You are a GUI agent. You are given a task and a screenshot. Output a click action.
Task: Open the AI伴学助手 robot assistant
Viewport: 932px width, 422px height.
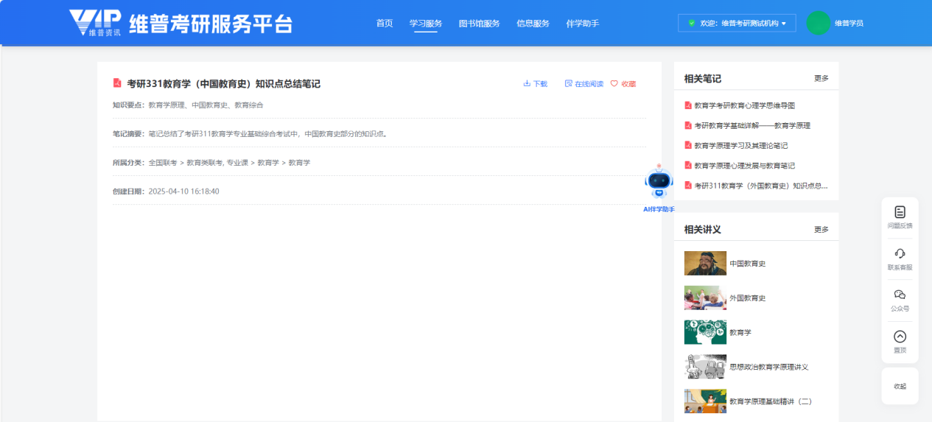(659, 184)
